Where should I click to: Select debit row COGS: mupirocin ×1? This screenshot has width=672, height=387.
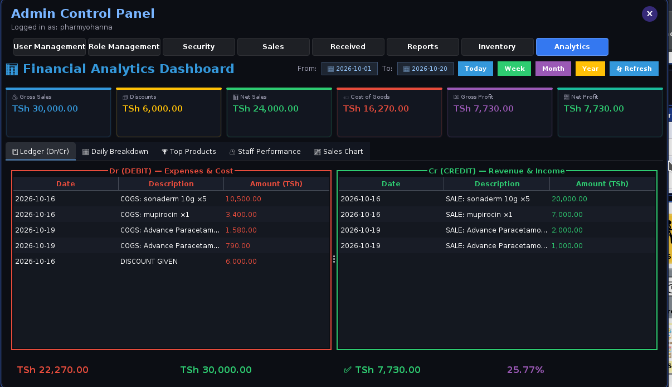coord(171,214)
